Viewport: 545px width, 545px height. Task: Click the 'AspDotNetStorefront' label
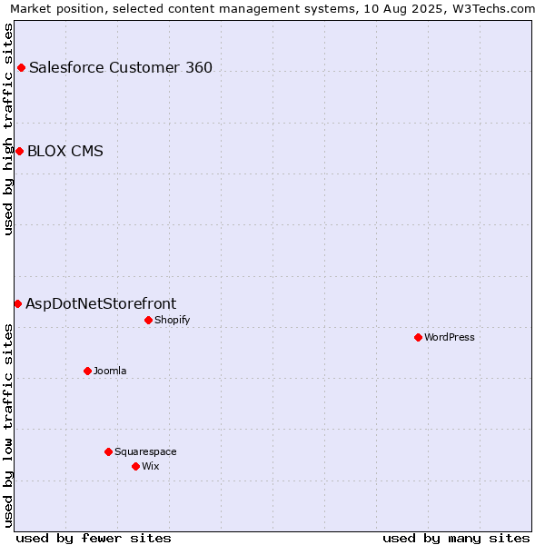tap(101, 303)
